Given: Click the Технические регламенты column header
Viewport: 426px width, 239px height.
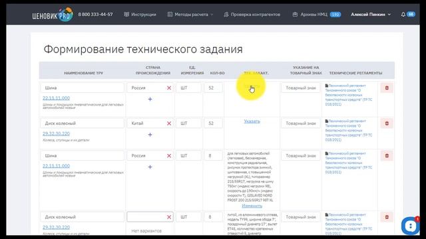Looking at the screenshot, I should coord(355,73).
